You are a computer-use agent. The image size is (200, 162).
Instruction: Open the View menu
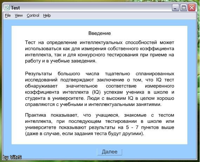[x=19, y=15]
